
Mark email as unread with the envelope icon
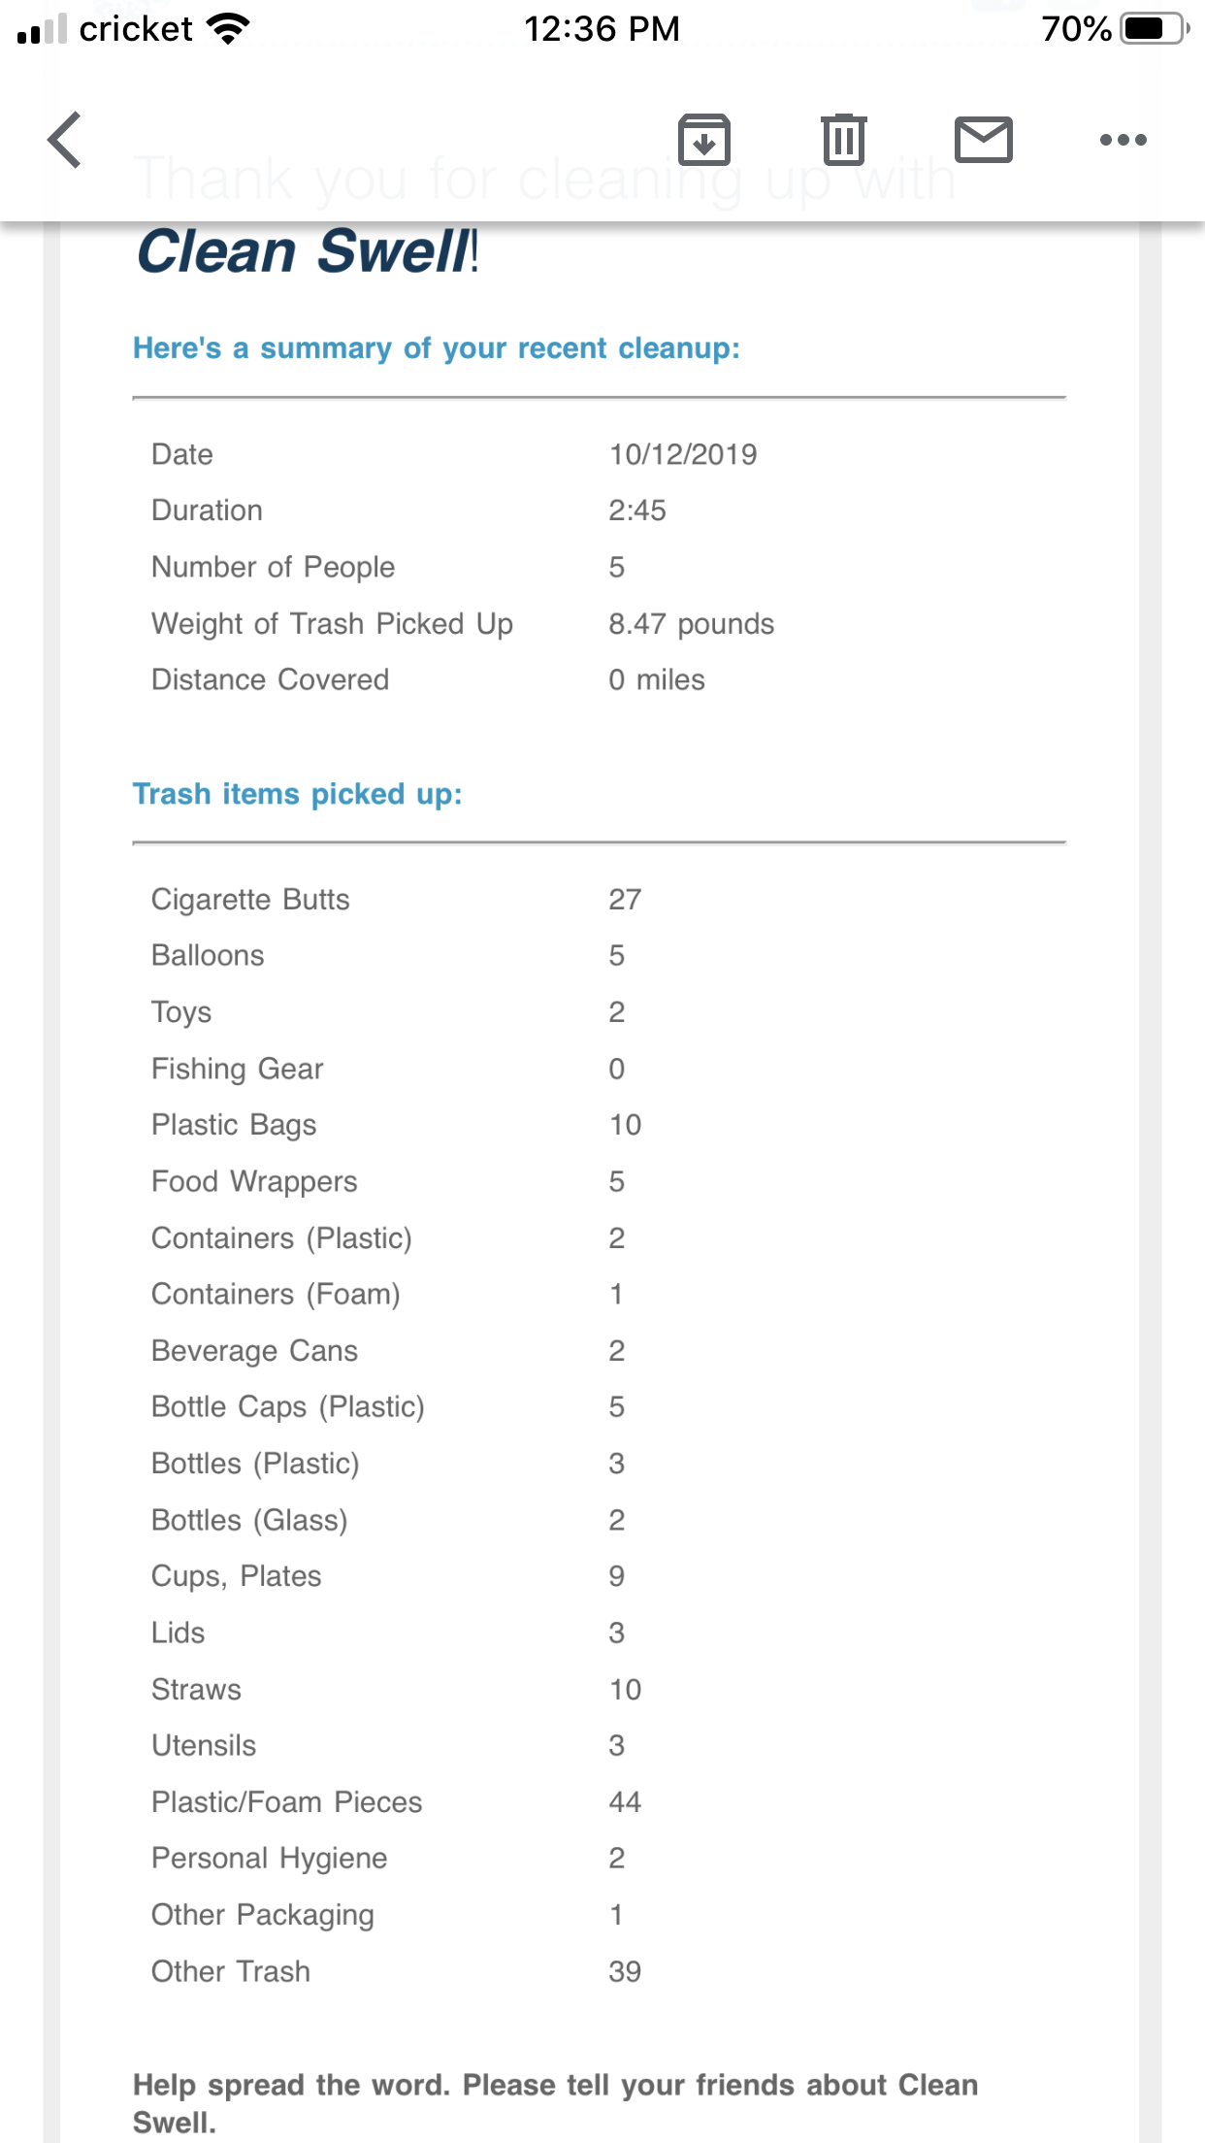click(x=984, y=140)
